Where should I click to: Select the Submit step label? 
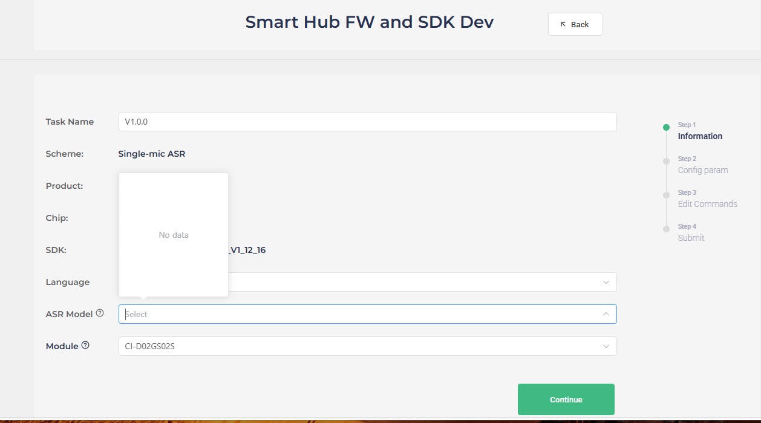pyautogui.click(x=691, y=238)
